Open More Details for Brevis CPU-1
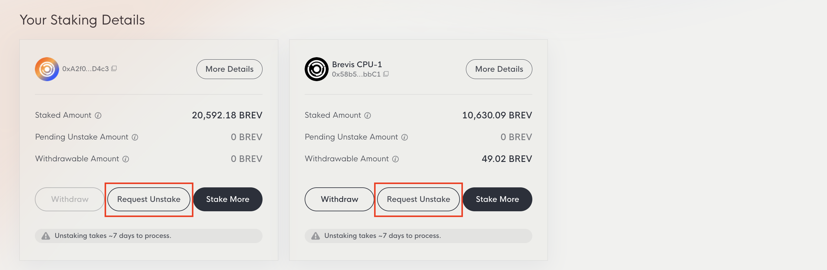This screenshot has height=270, width=827. (x=499, y=69)
